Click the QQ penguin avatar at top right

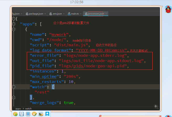click(168, 10)
